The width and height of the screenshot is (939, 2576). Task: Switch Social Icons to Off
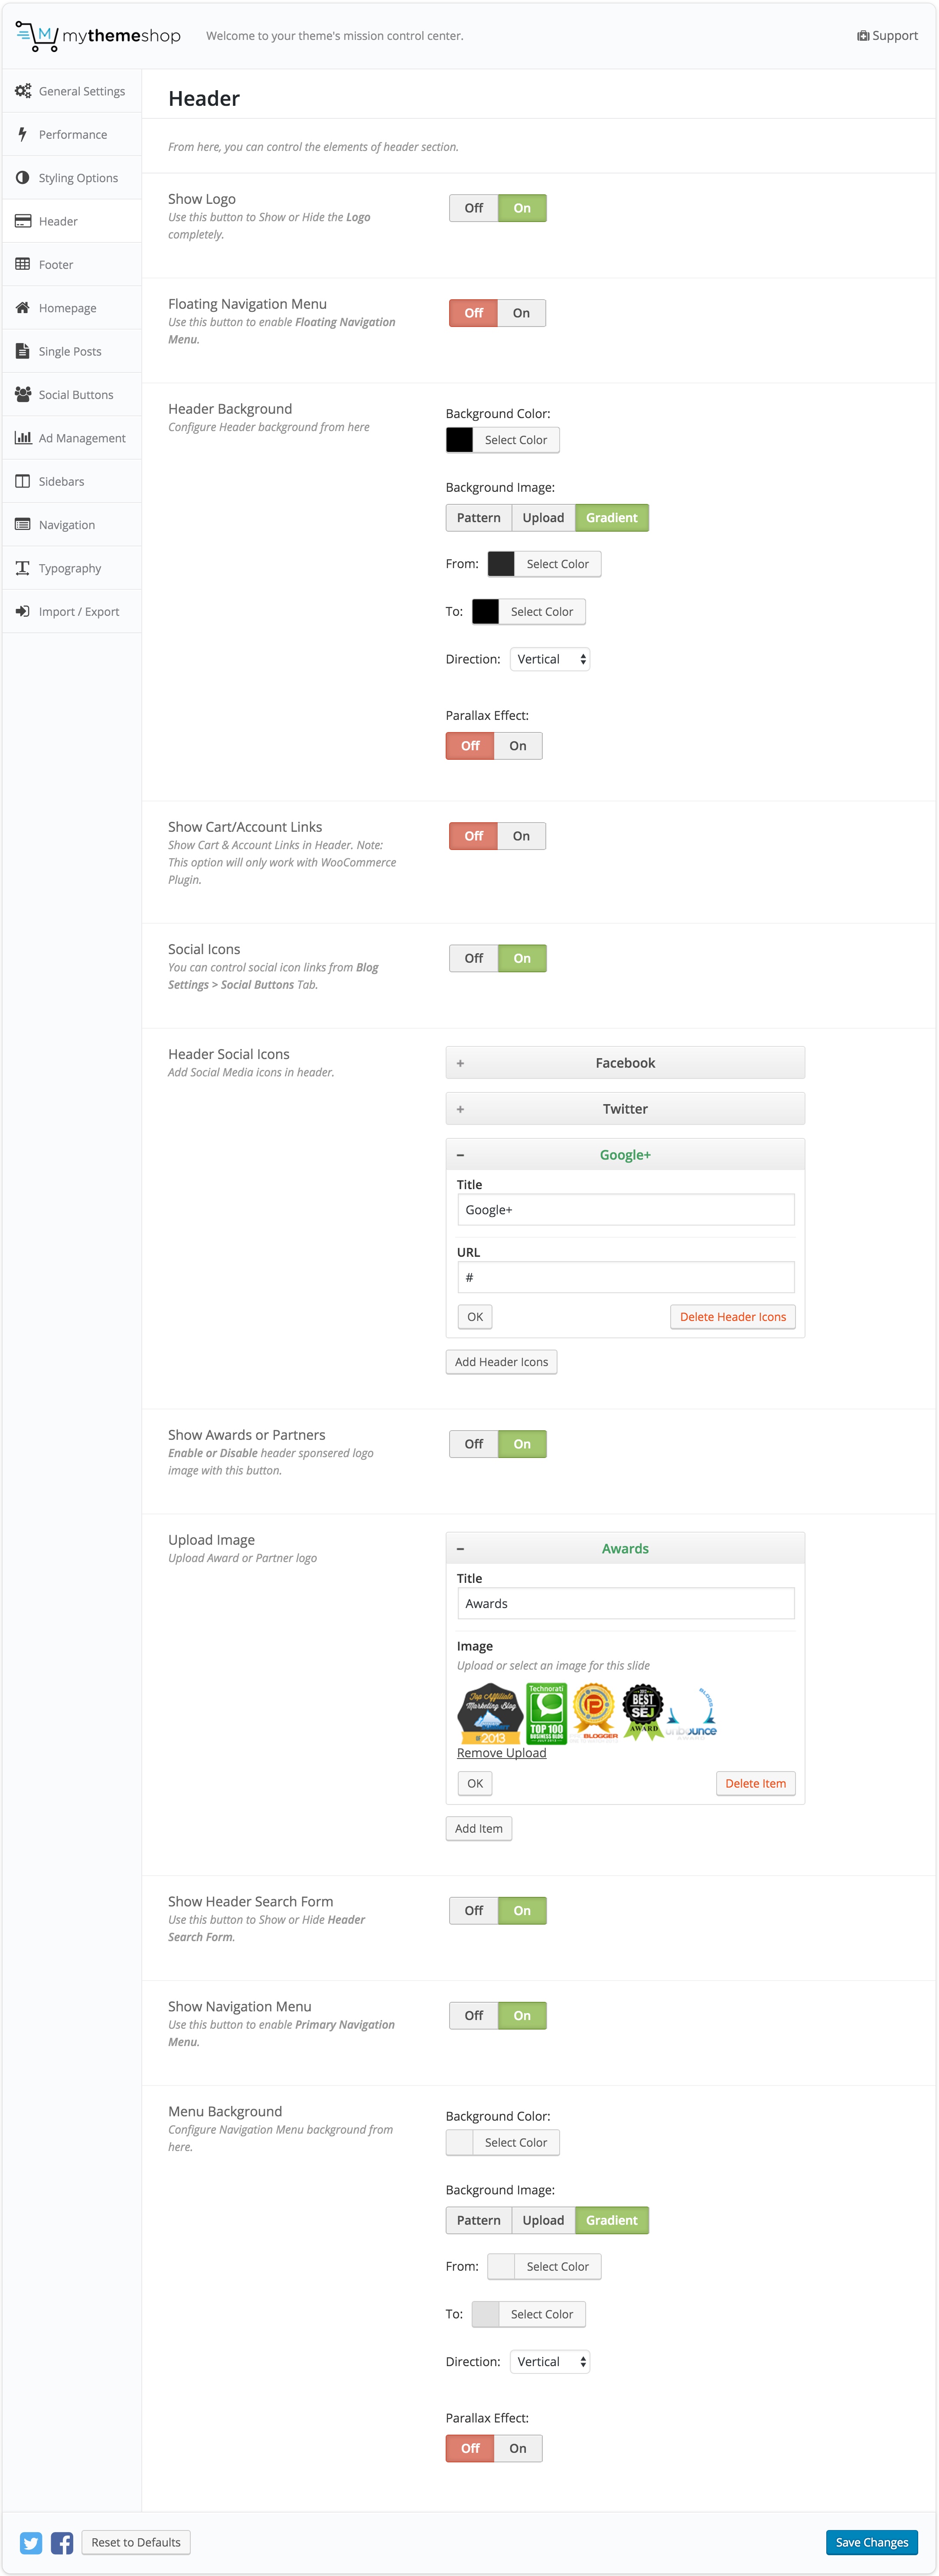click(473, 958)
